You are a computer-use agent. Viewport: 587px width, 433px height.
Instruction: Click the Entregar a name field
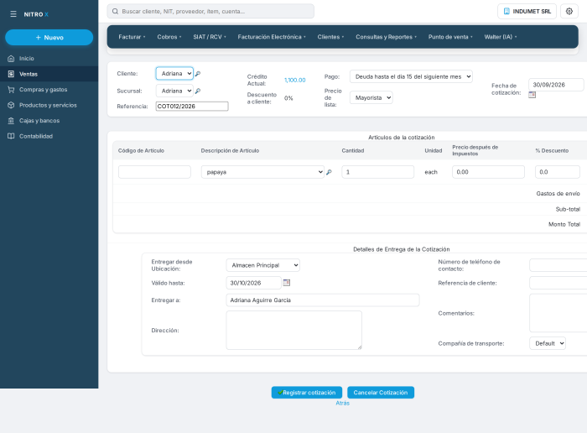323,300
